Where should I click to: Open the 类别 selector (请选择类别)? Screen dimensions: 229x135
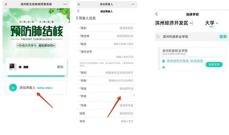click(126, 28)
